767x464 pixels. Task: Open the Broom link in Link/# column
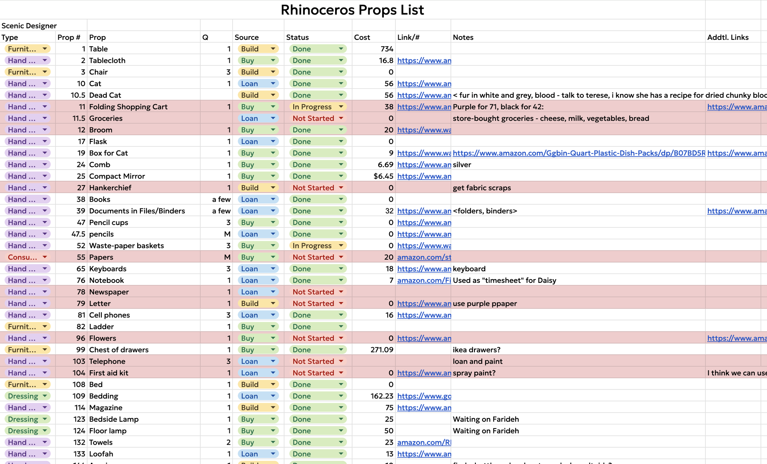tap(424, 130)
